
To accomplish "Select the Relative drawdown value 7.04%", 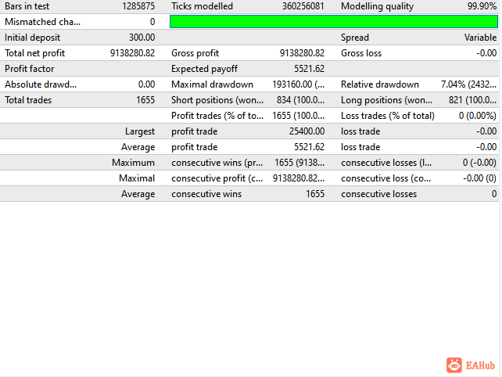I will (x=468, y=84).
